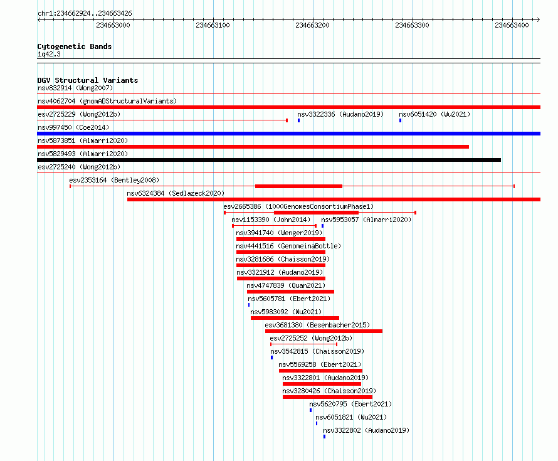Open the nsv4747839 (Quan2021) label

(286, 285)
